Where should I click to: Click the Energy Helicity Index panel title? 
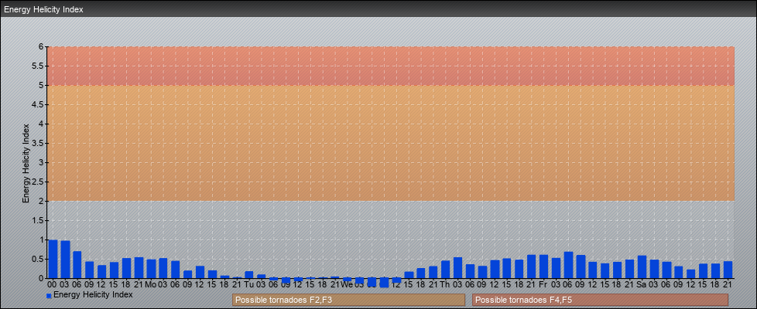click(x=43, y=9)
